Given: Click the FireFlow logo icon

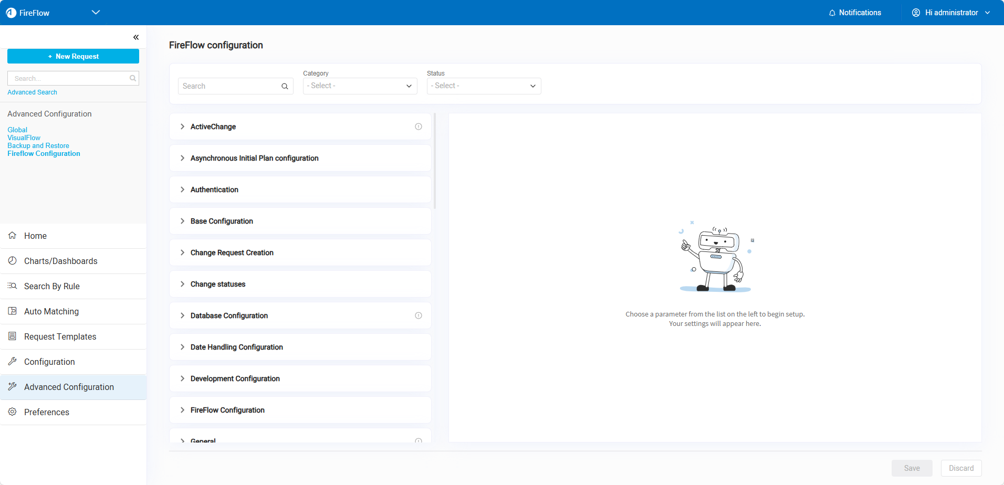Looking at the screenshot, I should point(11,13).
